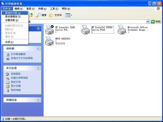Open the 工具 menu in the menu bar
The image size is (163, 122).
(54, 9)
